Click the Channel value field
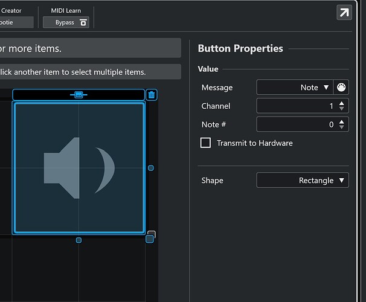Image resolution: width=366 pixels, height=302 pixels. (303, 106)
